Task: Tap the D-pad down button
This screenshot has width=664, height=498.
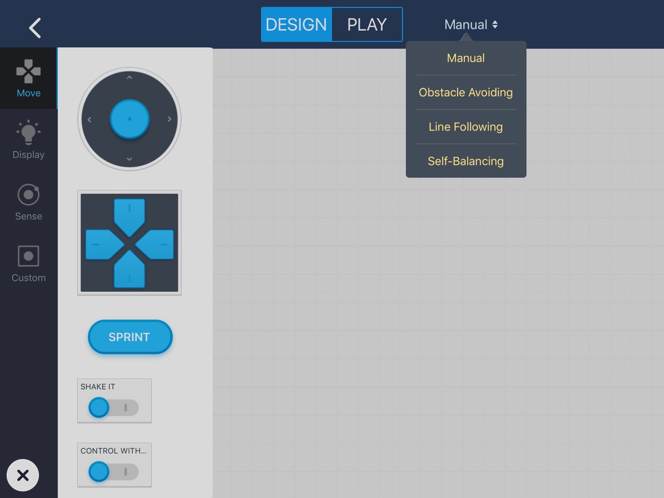Action: pyautogui.click(x=129, y=270)
